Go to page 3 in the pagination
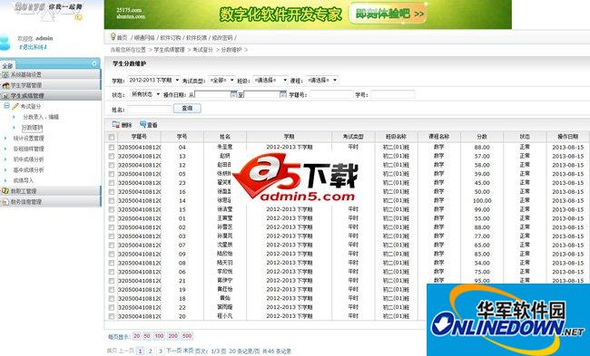This screenshot has height=356, width=590. (x=161, y=351)
